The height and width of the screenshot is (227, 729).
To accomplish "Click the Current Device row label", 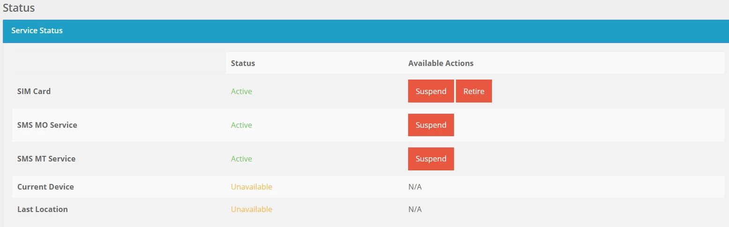I will click(45, 187).
